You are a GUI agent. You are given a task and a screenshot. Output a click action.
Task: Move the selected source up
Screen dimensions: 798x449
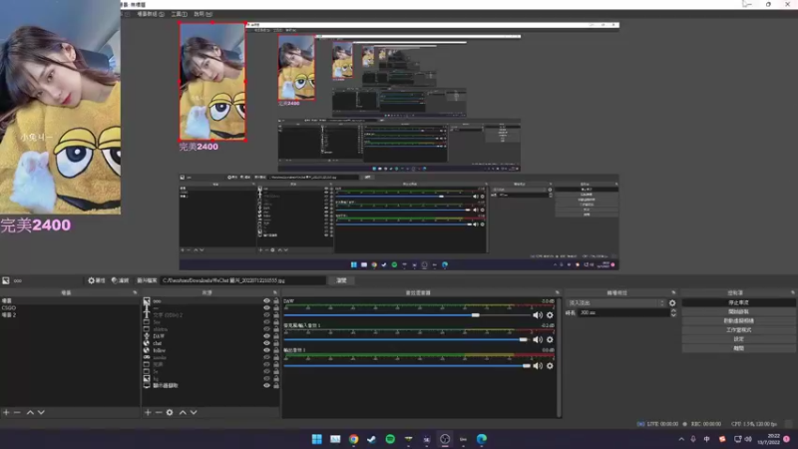click(183, 412)
